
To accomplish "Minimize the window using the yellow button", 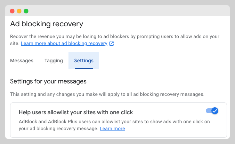I will (x=19, y=11).
